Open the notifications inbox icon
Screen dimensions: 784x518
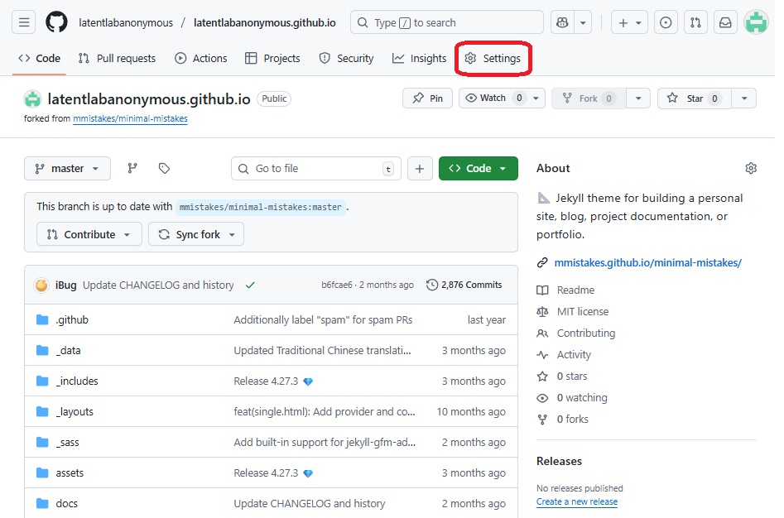pyautogui.click(x=726, y=22)
